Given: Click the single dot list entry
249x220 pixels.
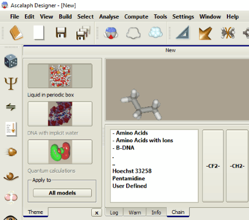Looking at the screenshot, I should pos(113,157).
